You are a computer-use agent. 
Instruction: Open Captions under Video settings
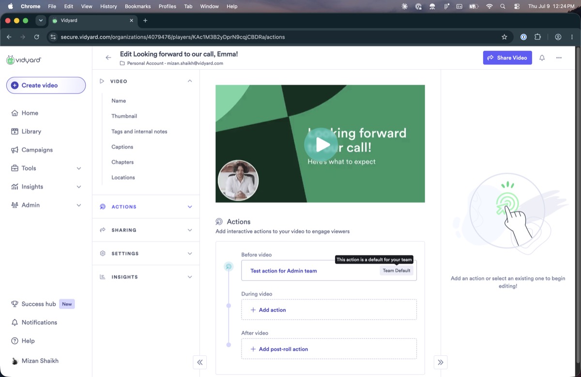[x=122, y=147]
